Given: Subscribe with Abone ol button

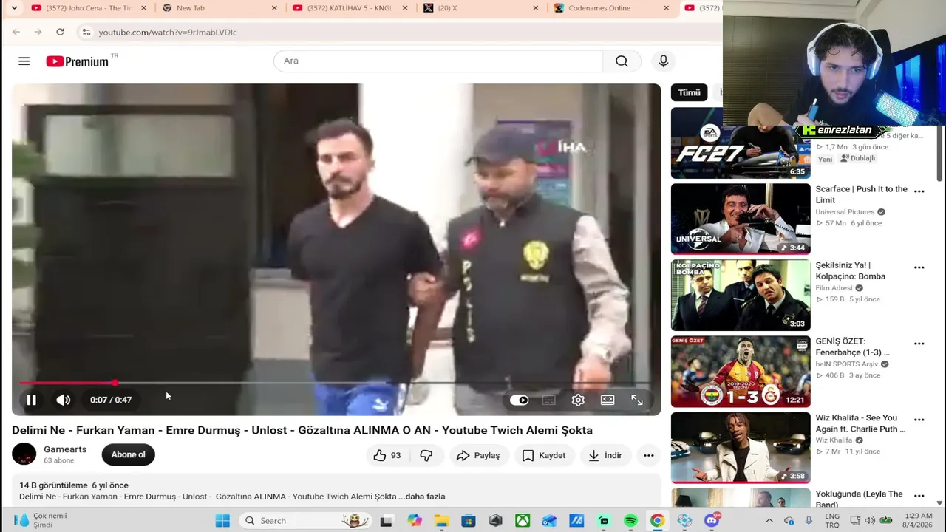Looking at the screenshot, I should click(x=129, y=454).
